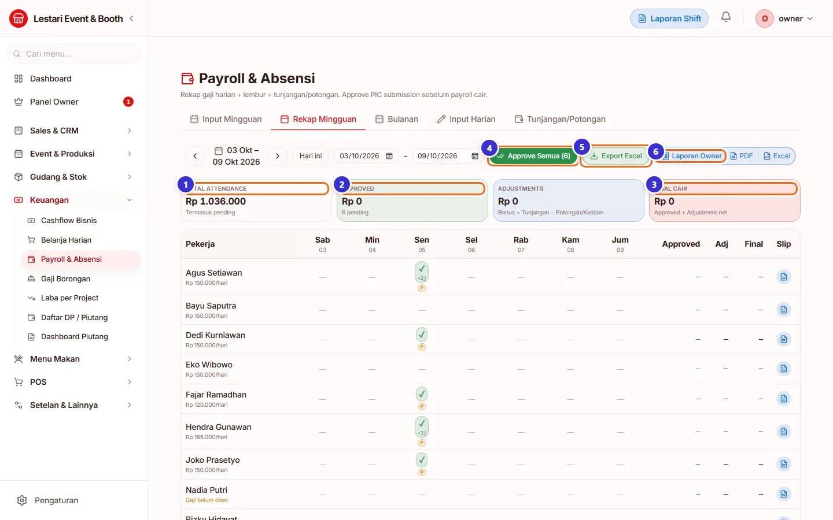Open Pengaturan settings
833x520 pixels.
[74, 500]
